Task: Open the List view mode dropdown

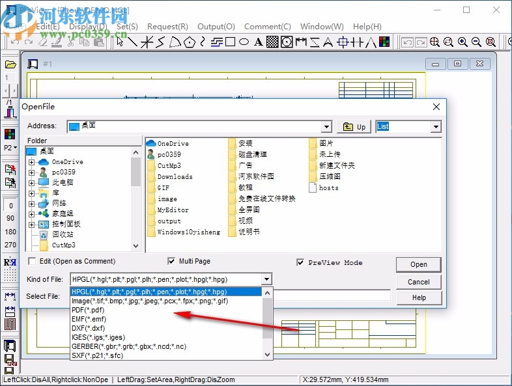Action: click(x=436, y=126)
